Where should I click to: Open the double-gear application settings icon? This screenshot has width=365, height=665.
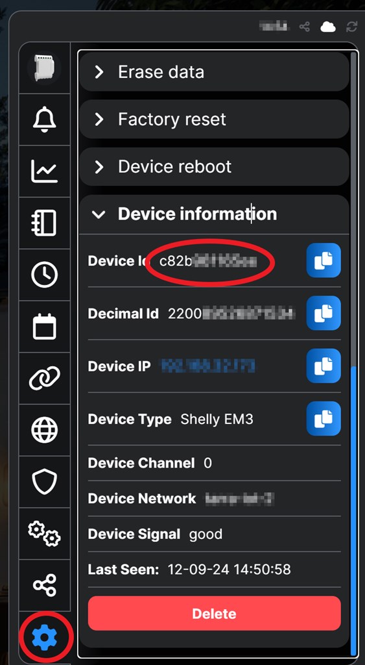pos(45,534)
